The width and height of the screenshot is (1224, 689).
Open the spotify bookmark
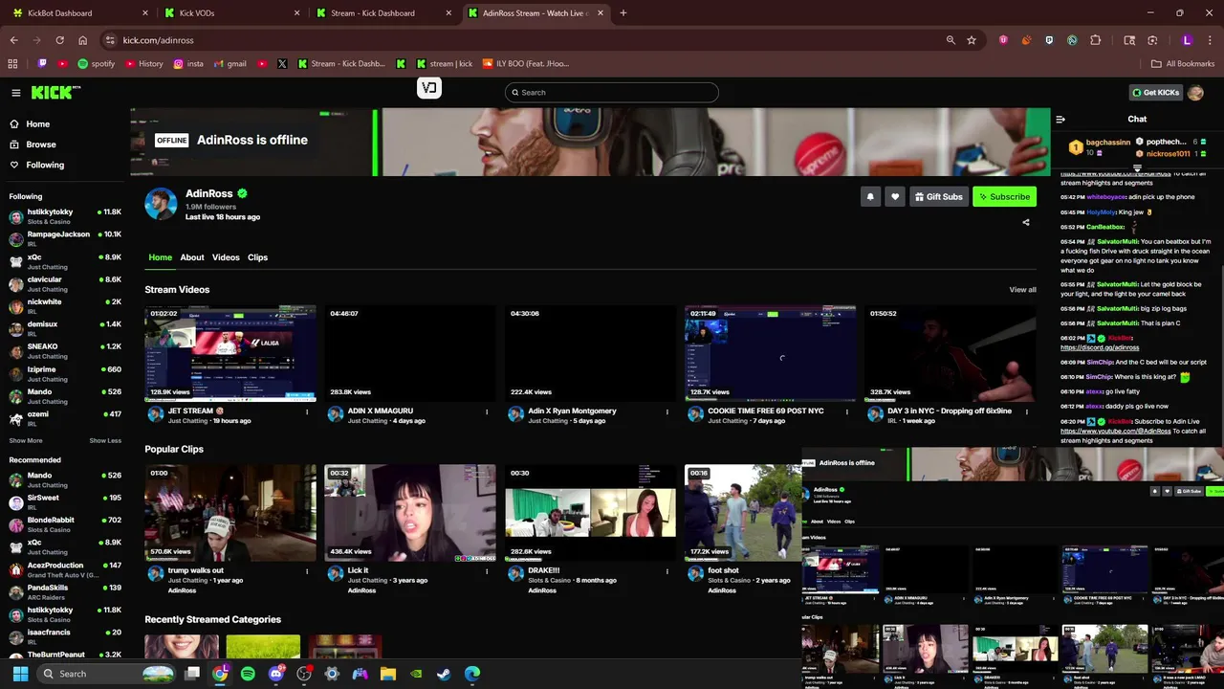[97, 64]
